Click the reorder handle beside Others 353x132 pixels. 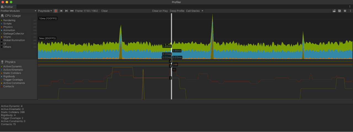(35, 47)
